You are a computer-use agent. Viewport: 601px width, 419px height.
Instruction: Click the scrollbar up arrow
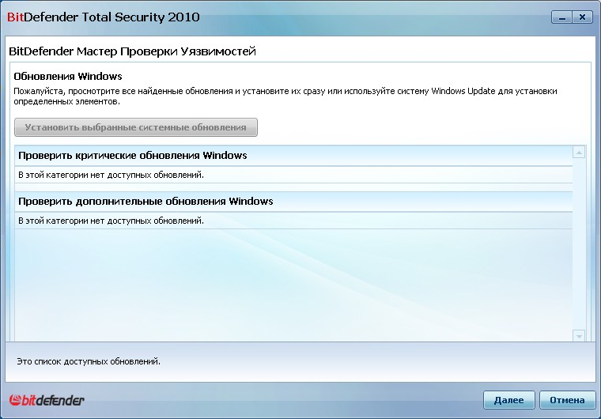[x=579, y=153]
